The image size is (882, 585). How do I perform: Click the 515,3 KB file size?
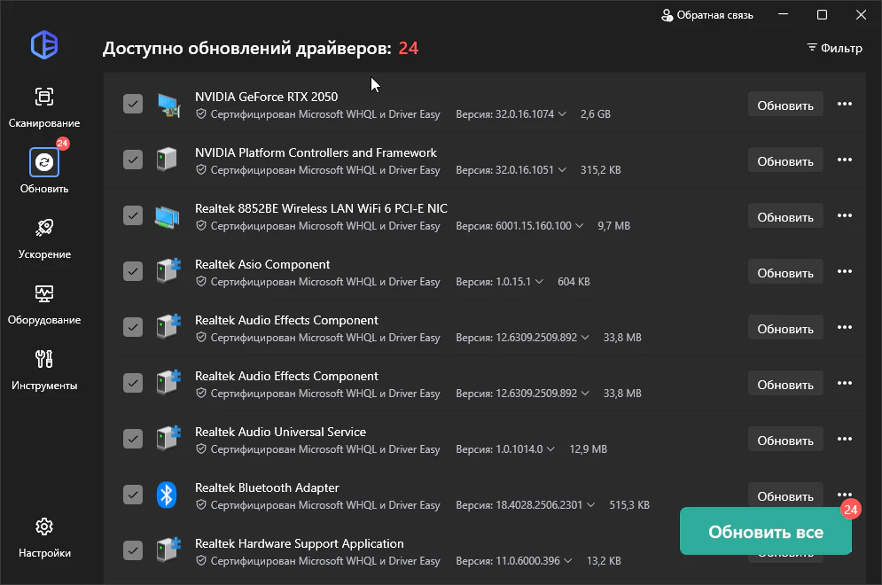[629, 505]
